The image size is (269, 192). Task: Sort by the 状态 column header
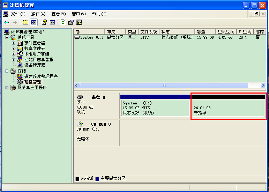[177, 31]
